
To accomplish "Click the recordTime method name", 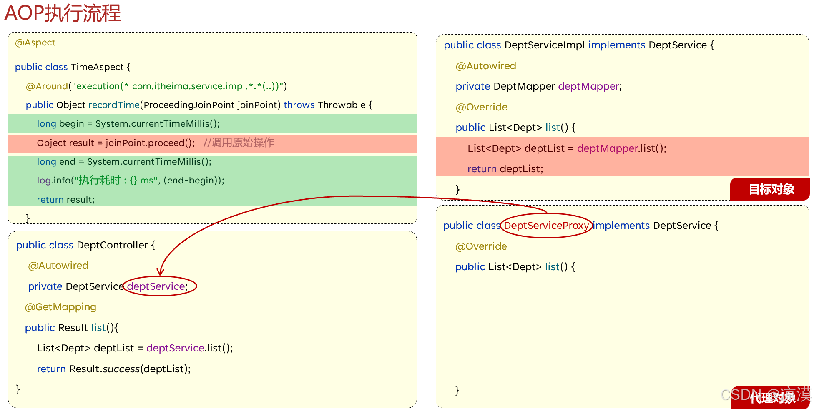I will pyautogui.click(x=114, y=105).
